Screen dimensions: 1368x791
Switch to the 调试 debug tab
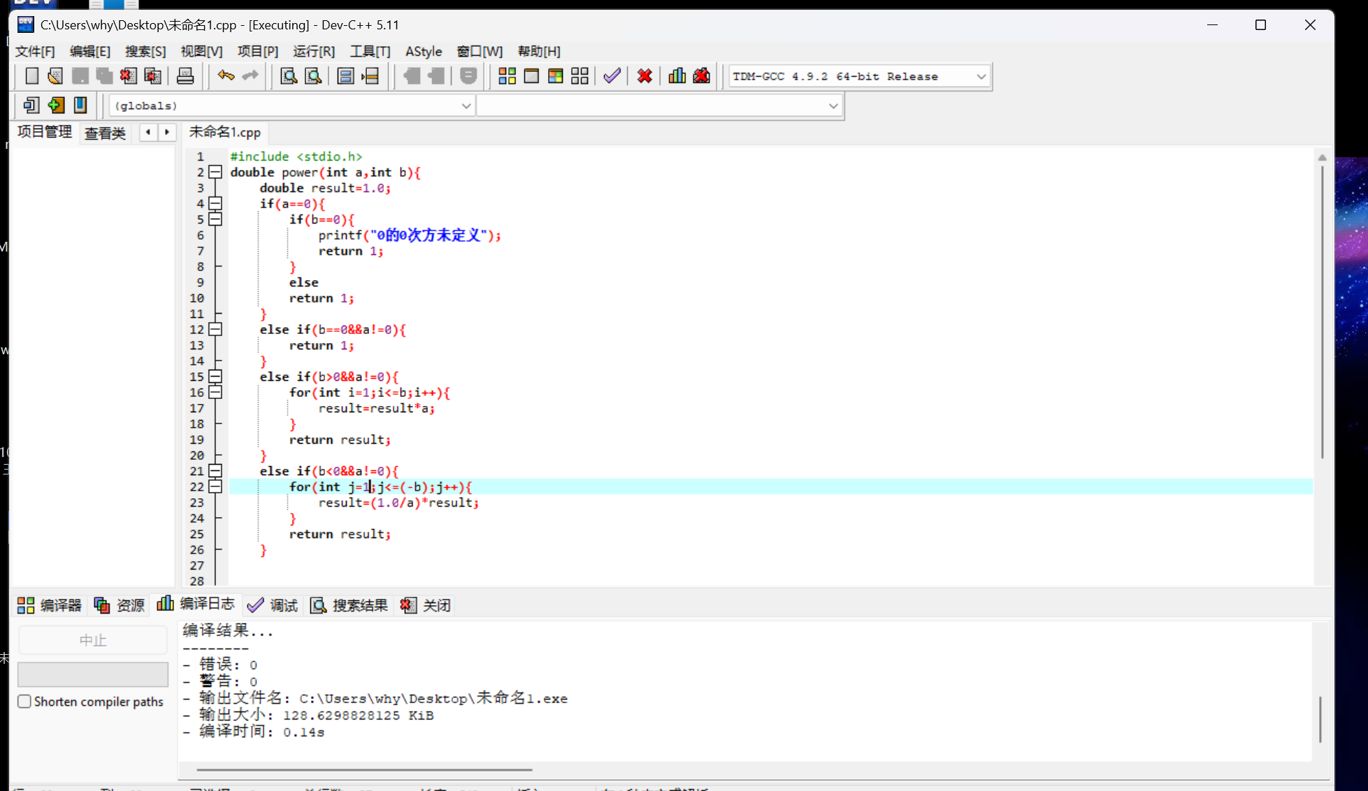[273, 605]
